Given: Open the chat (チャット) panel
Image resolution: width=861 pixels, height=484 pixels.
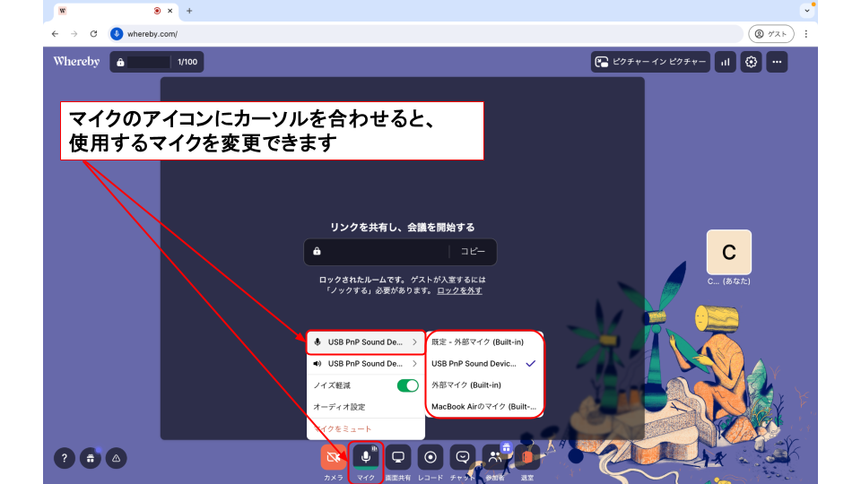Looking at the screenshot, I should pos(463,457).
